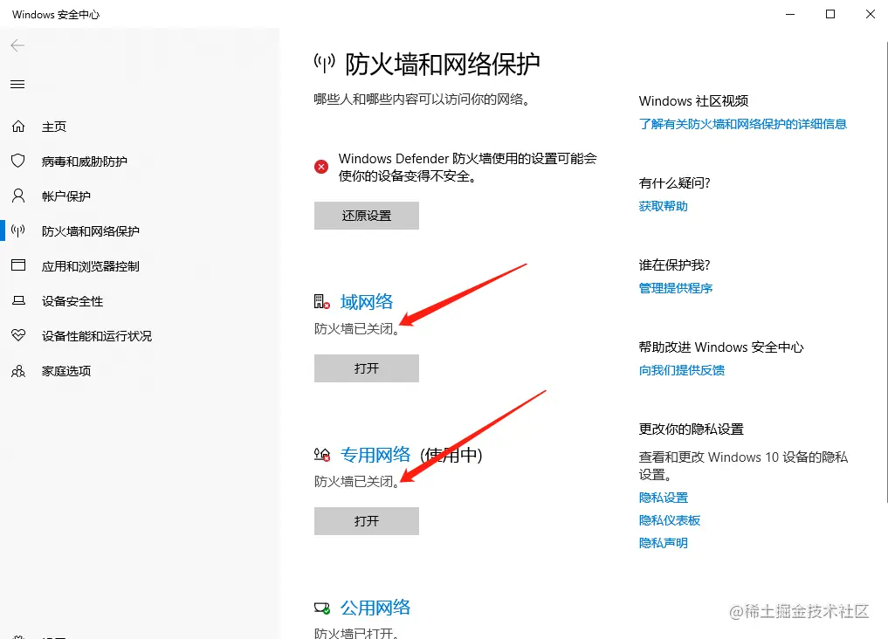Viewport: 888px width, 639px height.
Task: Click the 获取帮助 link
Action: click(x=664, y=206)
